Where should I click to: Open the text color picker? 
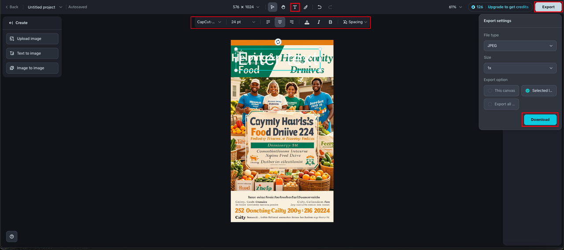click(307, 22)
